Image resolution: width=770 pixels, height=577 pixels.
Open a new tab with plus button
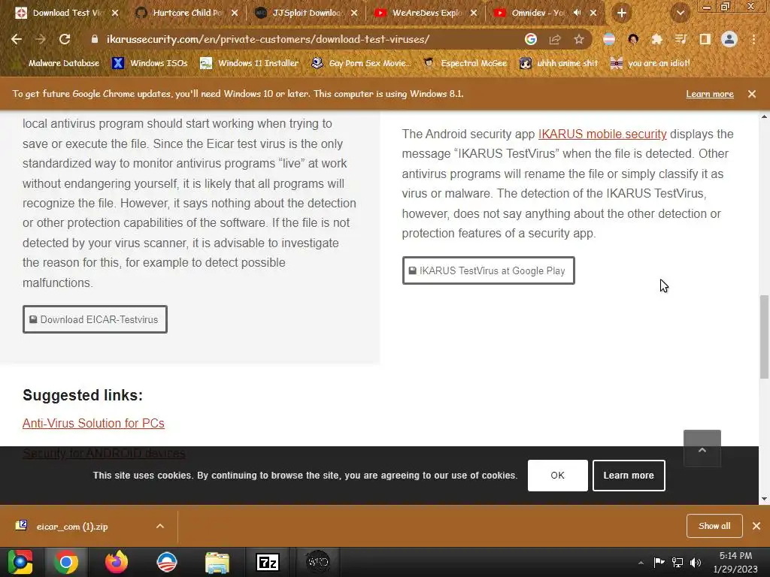[x=622, y=13]
